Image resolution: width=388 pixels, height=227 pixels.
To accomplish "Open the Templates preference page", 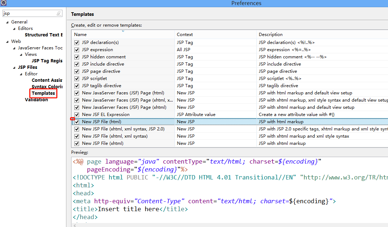I will pyautogui.click(x=43, y=93).
